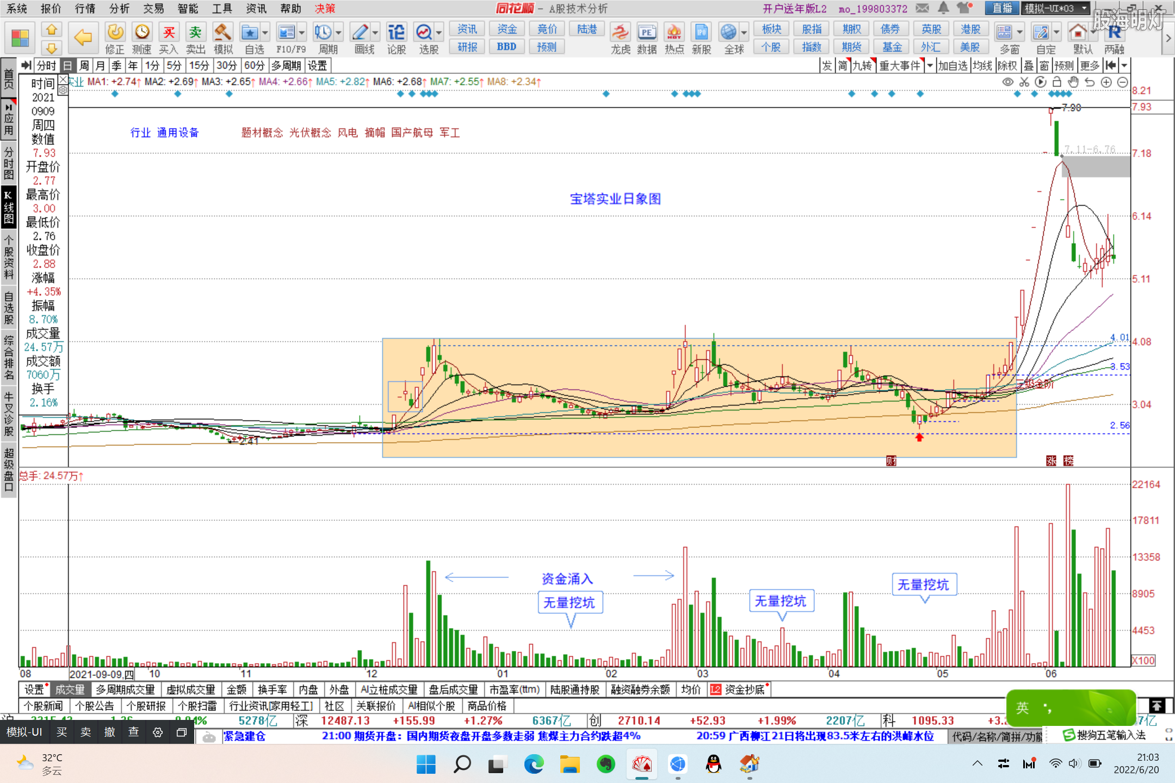1175x783 pixels.
Task: Go back with the left arrow icon
Action: 83,38
